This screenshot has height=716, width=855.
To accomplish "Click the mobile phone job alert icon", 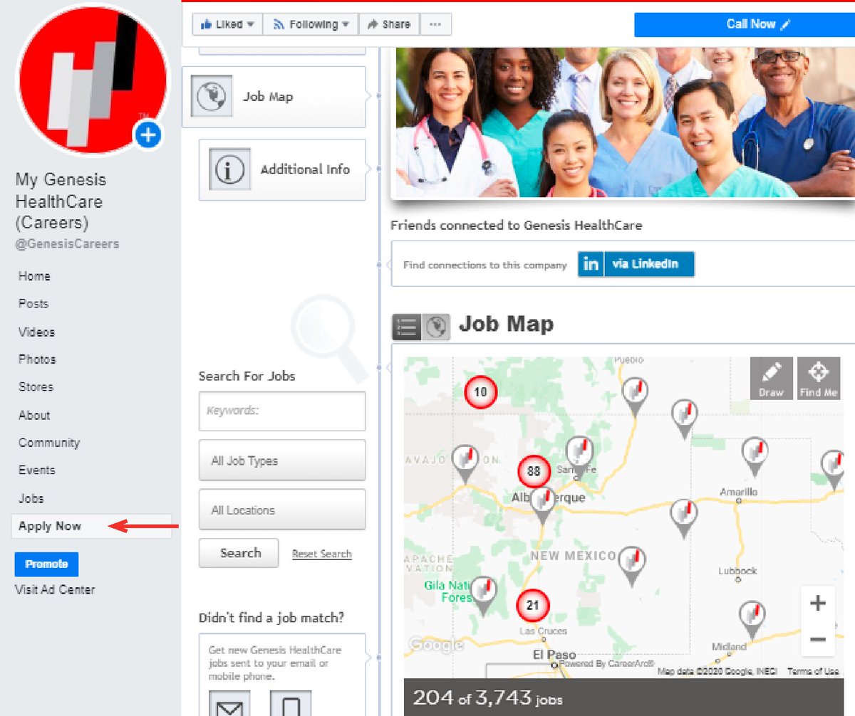I will pyautogui.click(x=291, y=703).
